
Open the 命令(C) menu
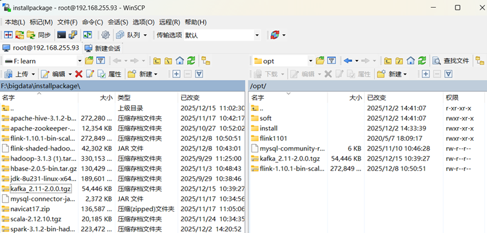click(92, 22)
